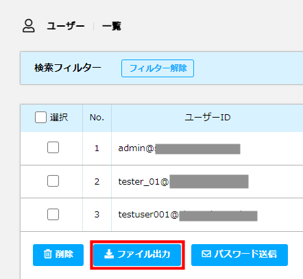Click the ユーザーID column header
This screenshot has width=303, height=279.
click(x=207, y=118)
